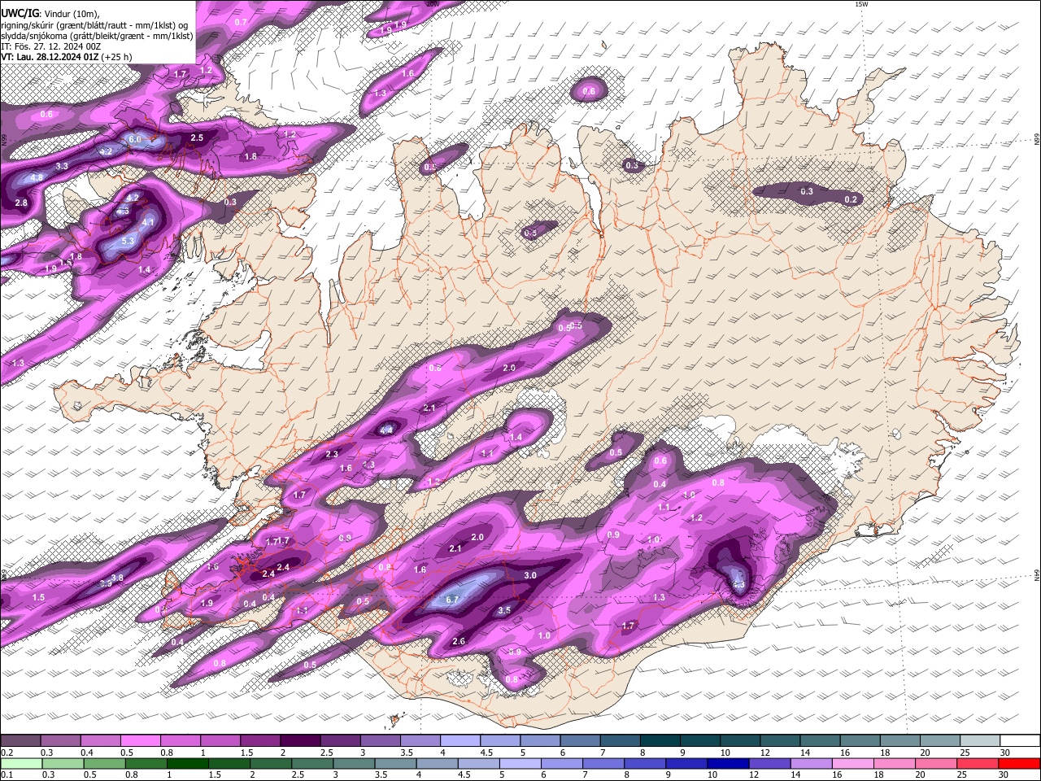This screenshot has height=781, width=1041.
Task: Pick the pale grey 25 swatch in the upper legend
Action: point(979,741)
